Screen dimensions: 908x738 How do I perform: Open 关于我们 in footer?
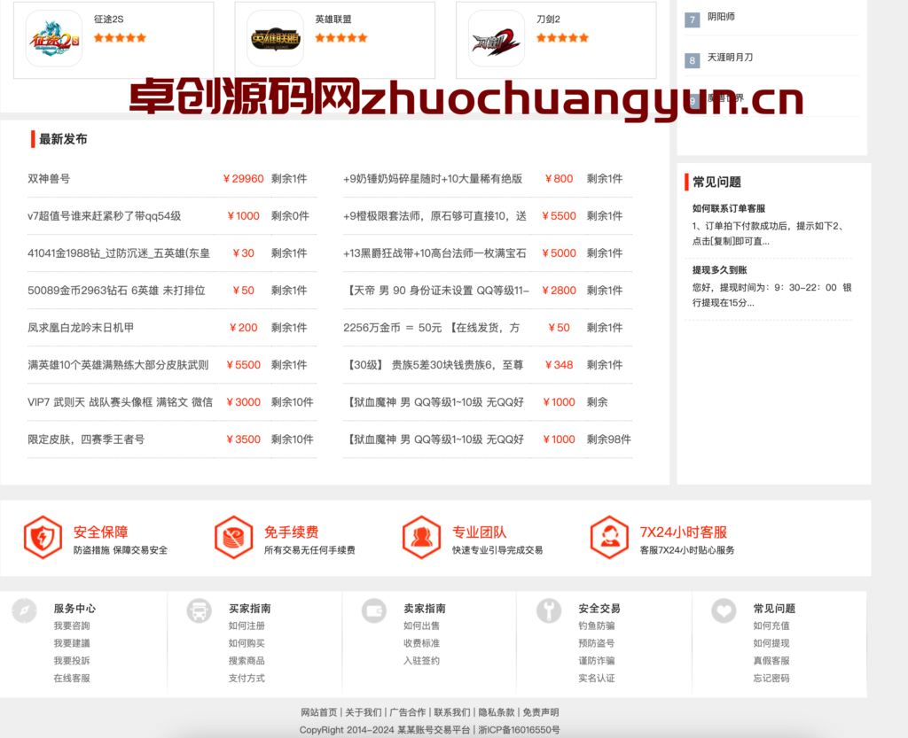pyautogui.click(x=364, y=712)
